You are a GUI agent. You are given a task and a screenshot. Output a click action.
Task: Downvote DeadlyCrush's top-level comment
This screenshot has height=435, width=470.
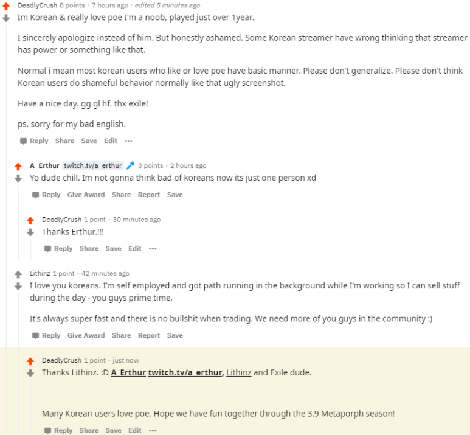pos(6,18)
